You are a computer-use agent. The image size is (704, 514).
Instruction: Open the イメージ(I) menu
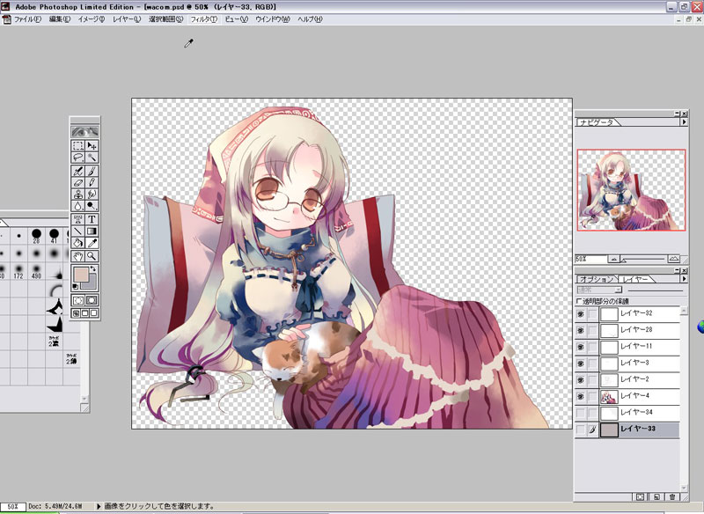click(92, 19)
